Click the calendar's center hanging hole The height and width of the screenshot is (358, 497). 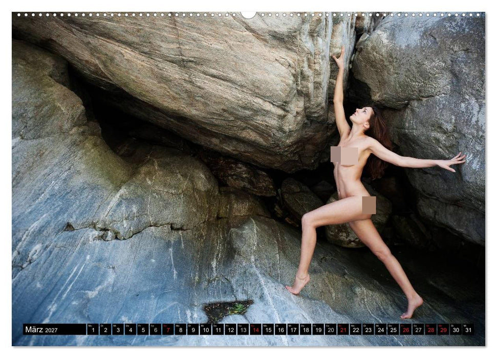click(249, 14)
